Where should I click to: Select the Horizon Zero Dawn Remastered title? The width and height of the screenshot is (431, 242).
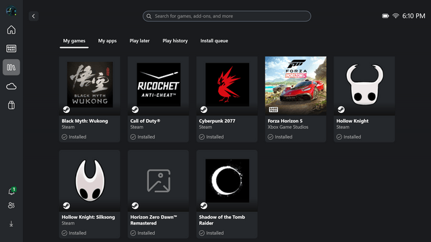pyautogui.click(x=154, y=220)
